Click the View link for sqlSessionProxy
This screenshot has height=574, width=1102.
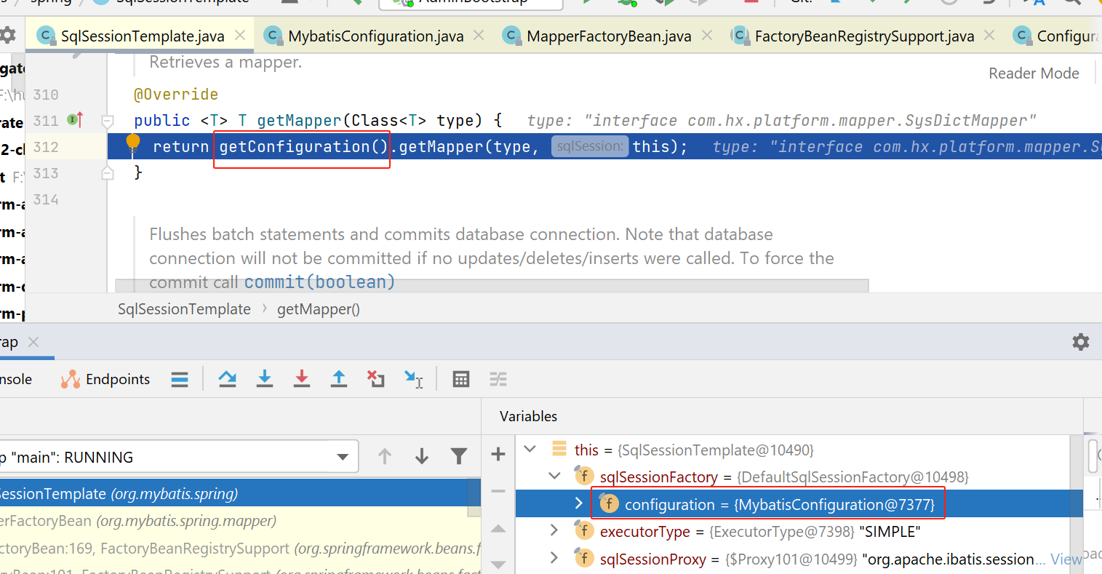(x=1066, y=559)
